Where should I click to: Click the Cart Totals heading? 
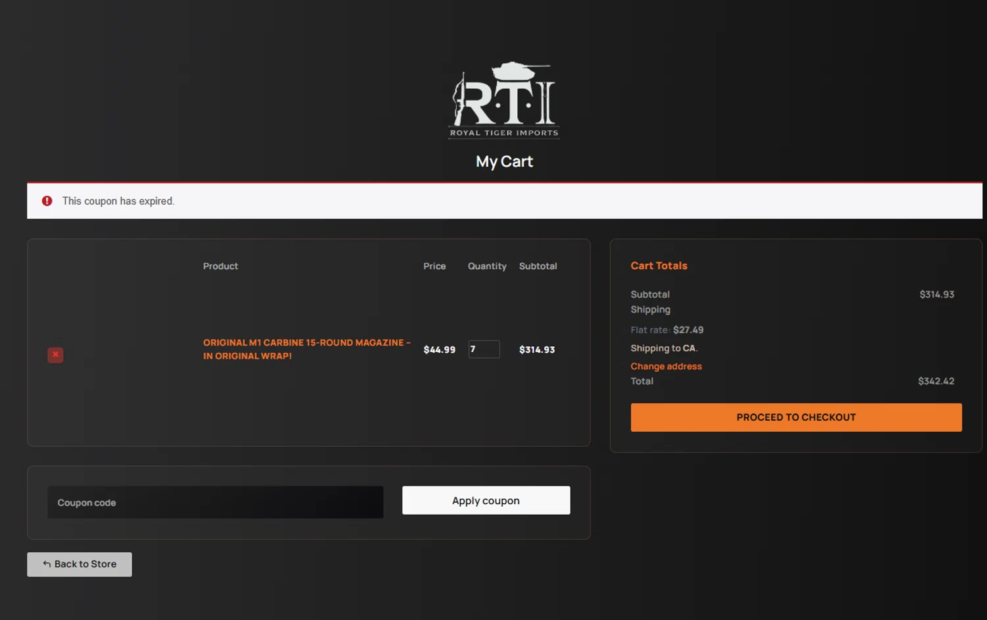pyautogui.click(x=659, y=266)
